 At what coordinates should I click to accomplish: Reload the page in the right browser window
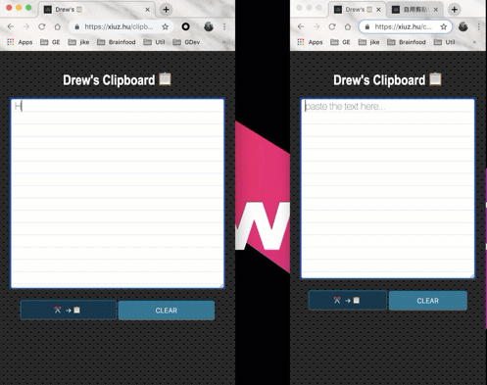coord(332,26)
